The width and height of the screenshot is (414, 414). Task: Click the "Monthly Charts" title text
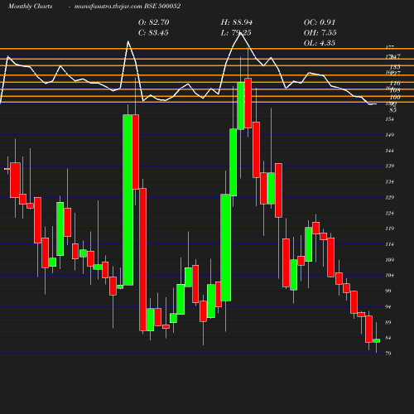30,6
